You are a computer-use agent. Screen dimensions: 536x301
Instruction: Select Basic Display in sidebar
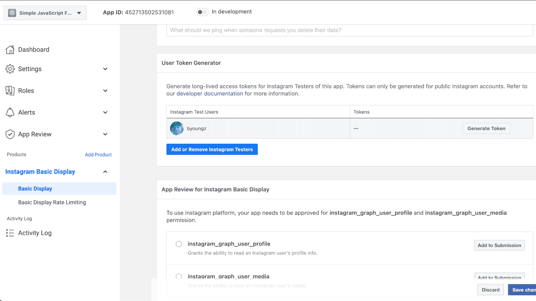pos(59,188)
